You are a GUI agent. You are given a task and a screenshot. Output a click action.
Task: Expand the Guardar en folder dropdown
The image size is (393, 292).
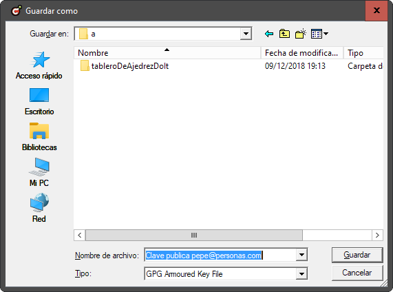(246, 34)
